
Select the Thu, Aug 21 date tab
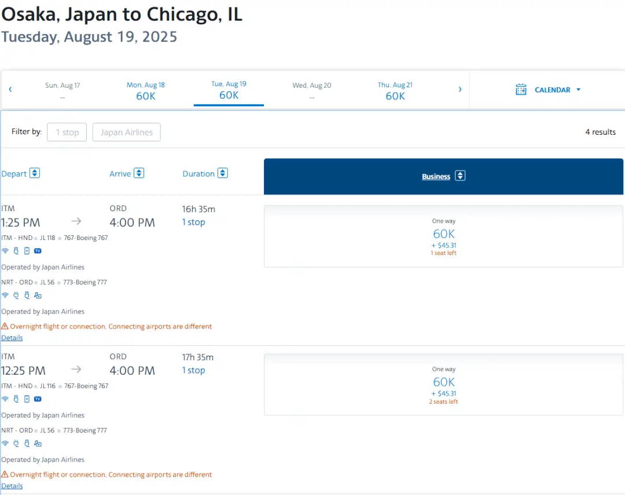coord(395,90)
